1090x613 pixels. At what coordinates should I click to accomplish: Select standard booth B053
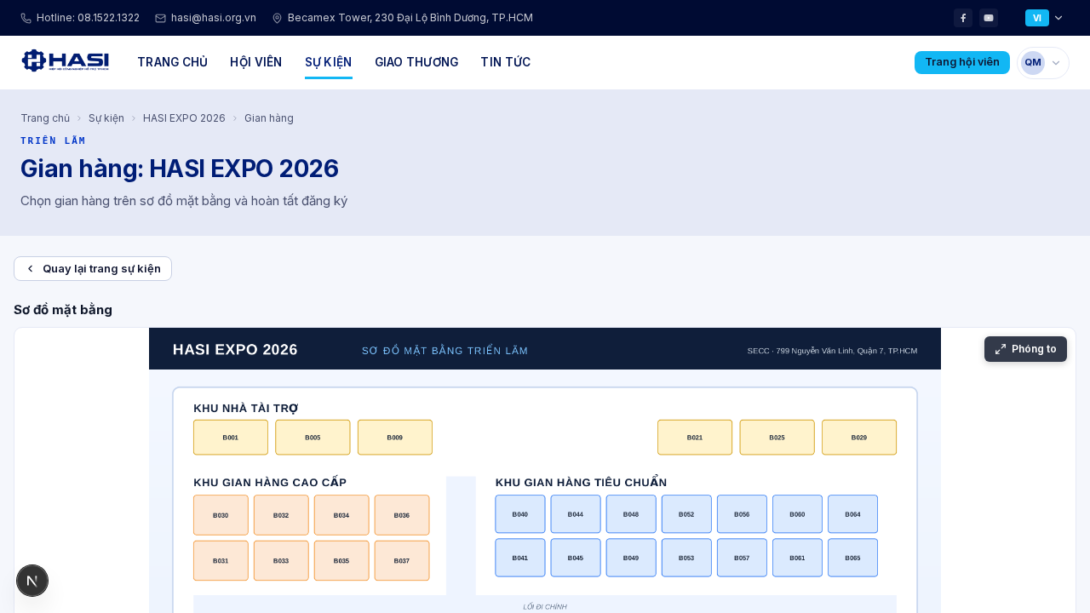pyautogui.click(x=686, y=558)
